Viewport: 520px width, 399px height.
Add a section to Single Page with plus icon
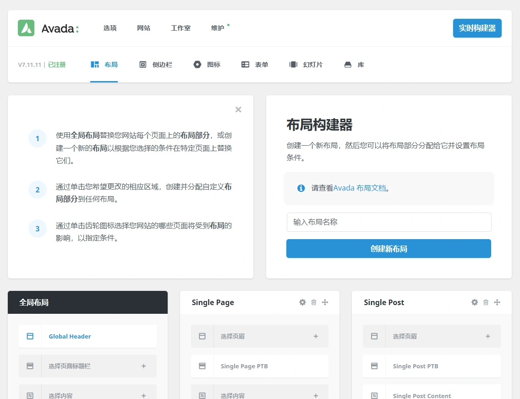coord(325,302)
